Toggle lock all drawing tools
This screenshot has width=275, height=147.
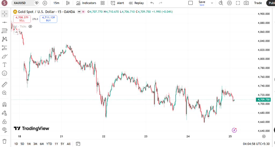tap(5, 121)
